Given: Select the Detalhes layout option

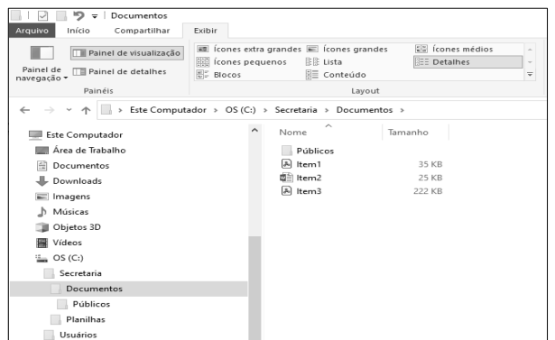Looking at the screenshot, I should [468, 62].
